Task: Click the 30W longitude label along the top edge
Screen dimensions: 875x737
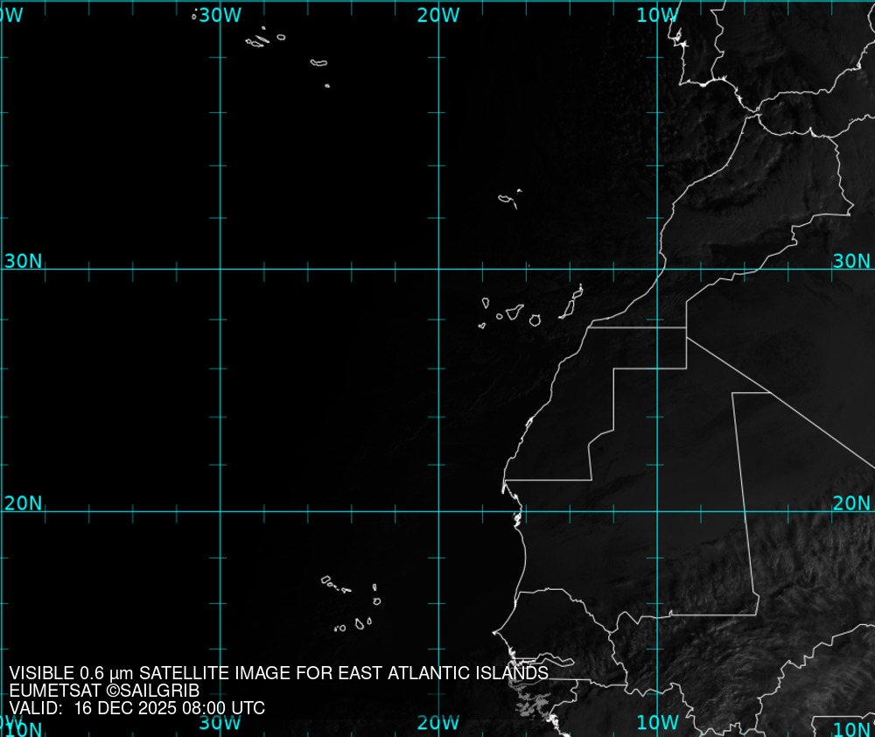Action: click(x=220, y=15)
